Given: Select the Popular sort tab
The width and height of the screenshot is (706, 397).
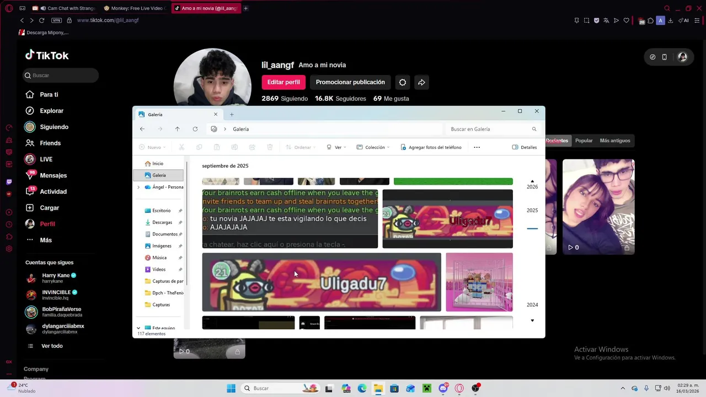Looking at the screenshot, I should (584, 141).
